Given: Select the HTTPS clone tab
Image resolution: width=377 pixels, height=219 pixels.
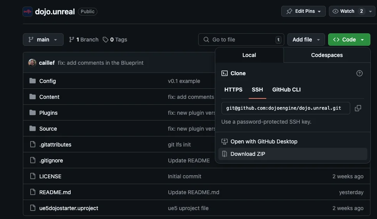Looking at the screenshot, I should coord(233,90).
